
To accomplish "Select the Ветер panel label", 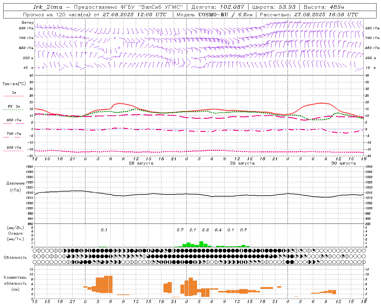I will [x=28, y=23].
